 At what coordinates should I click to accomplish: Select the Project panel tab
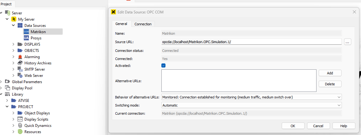8,4
